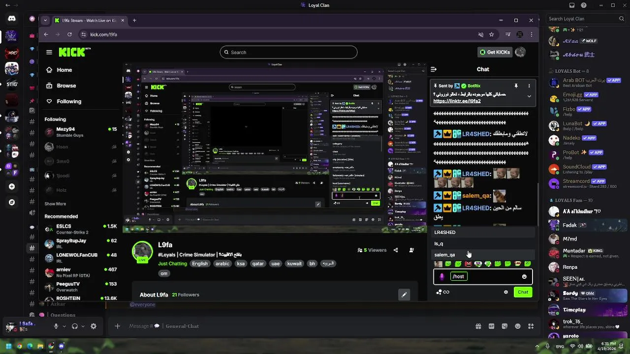Screen dimensions: 630x354
Task: Click the Get KICKs button
Action: click(495, 52)
